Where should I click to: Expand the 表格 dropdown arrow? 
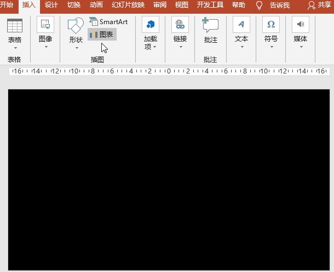point(15,48)
